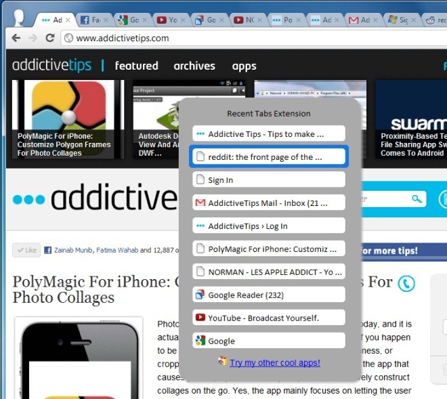Reload the page with refresh icon
The image size is (447, 399).
(x=50, y=38)
